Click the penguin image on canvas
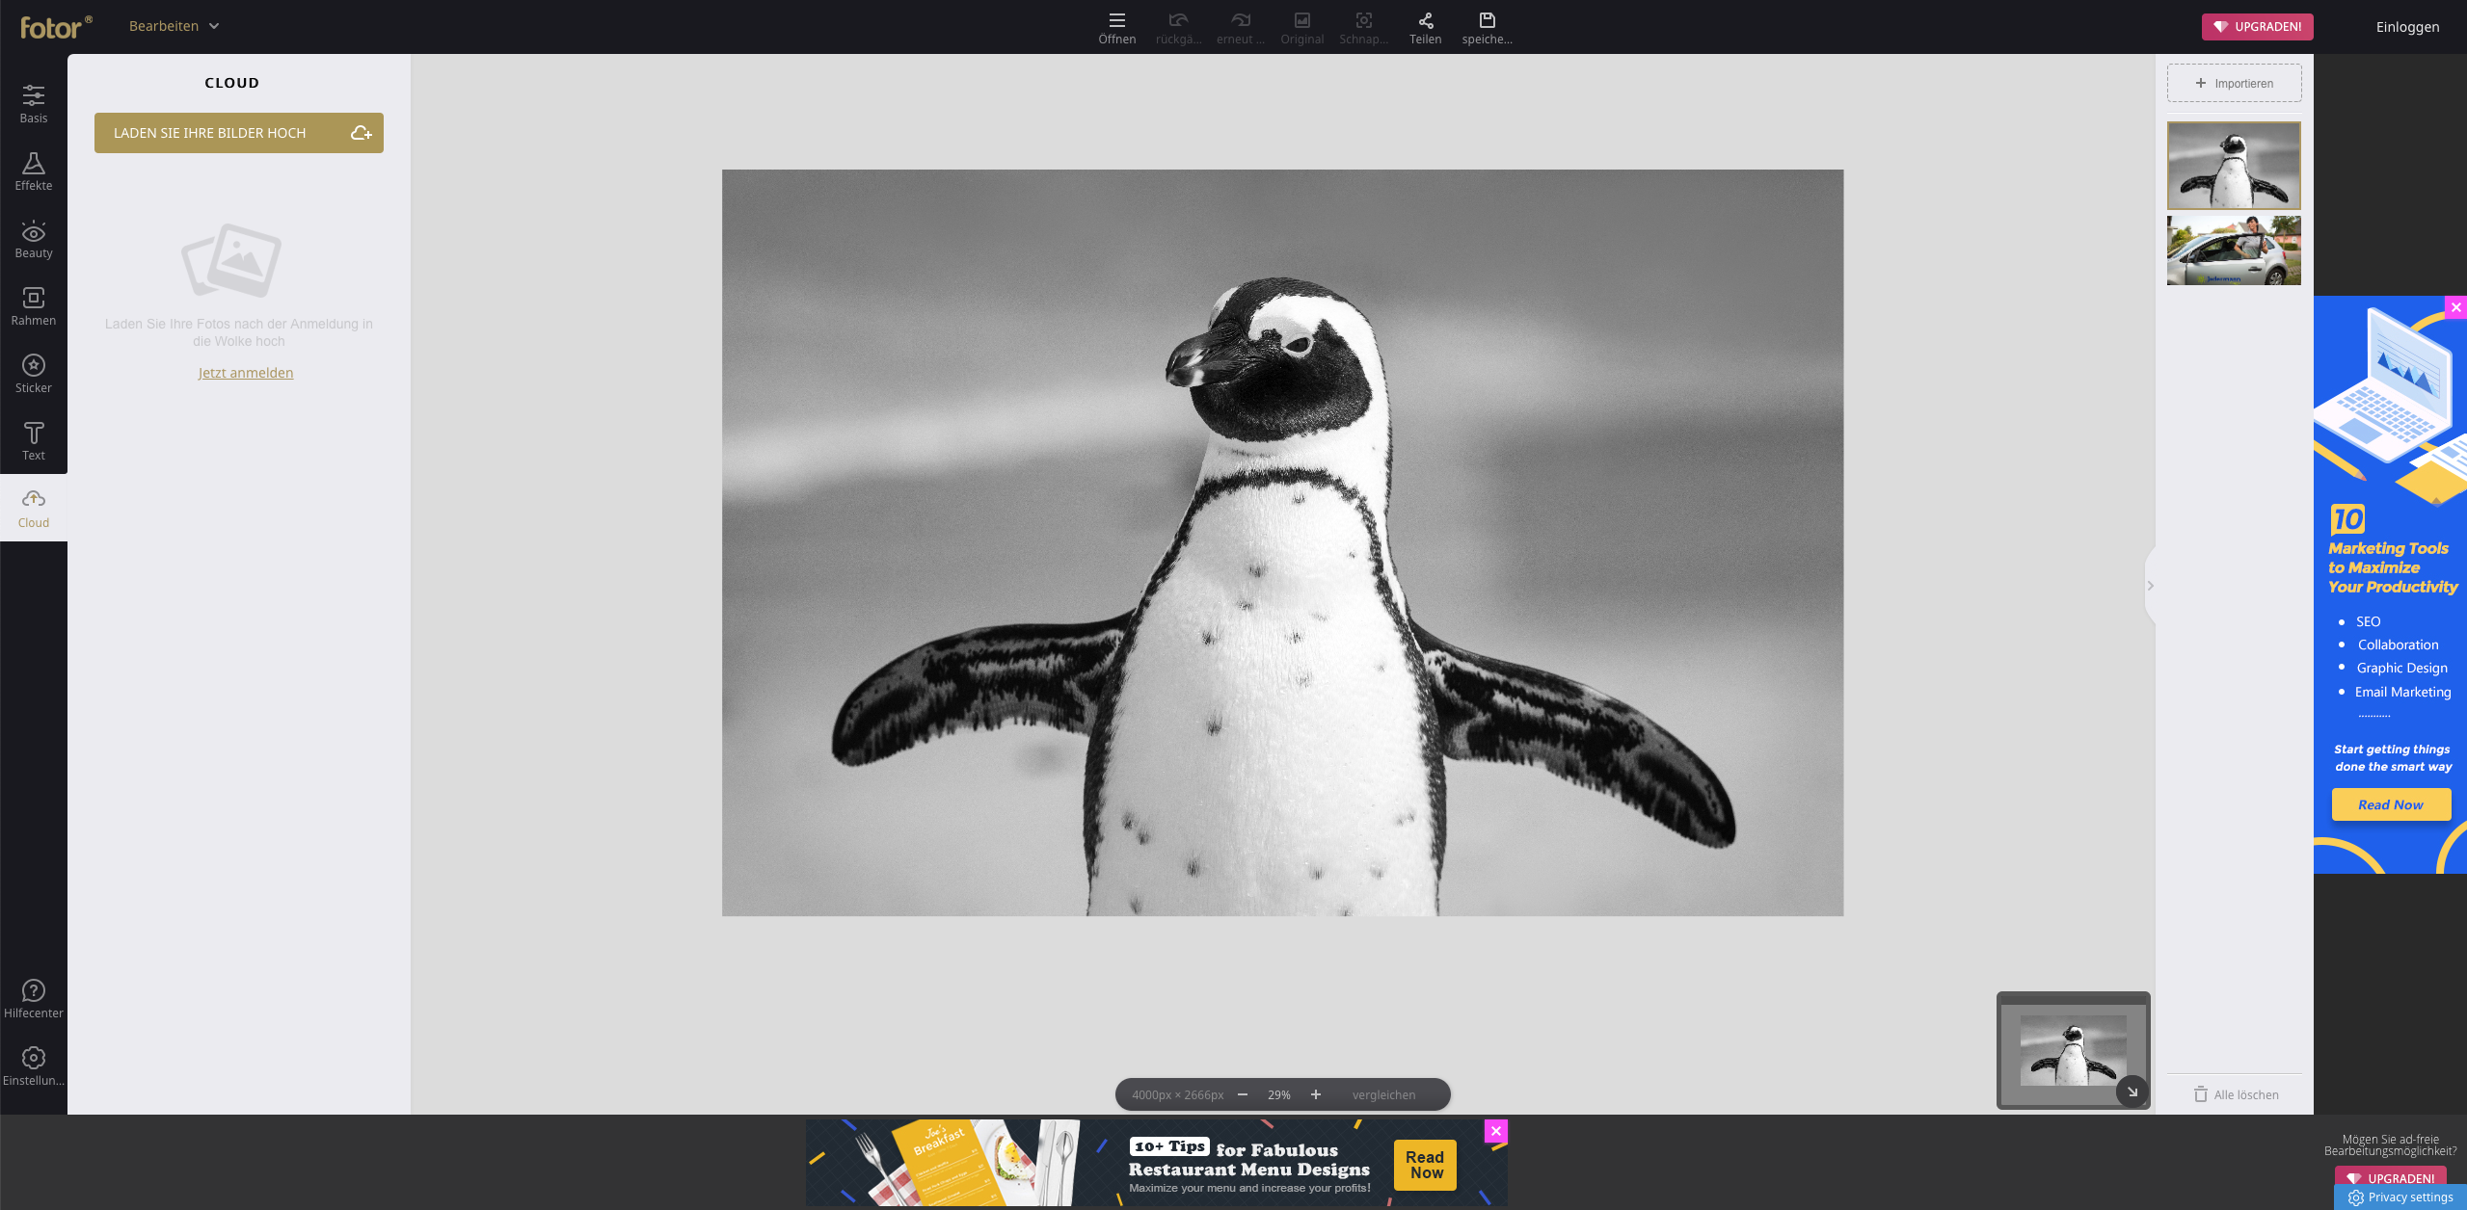 coord(1282,542)
